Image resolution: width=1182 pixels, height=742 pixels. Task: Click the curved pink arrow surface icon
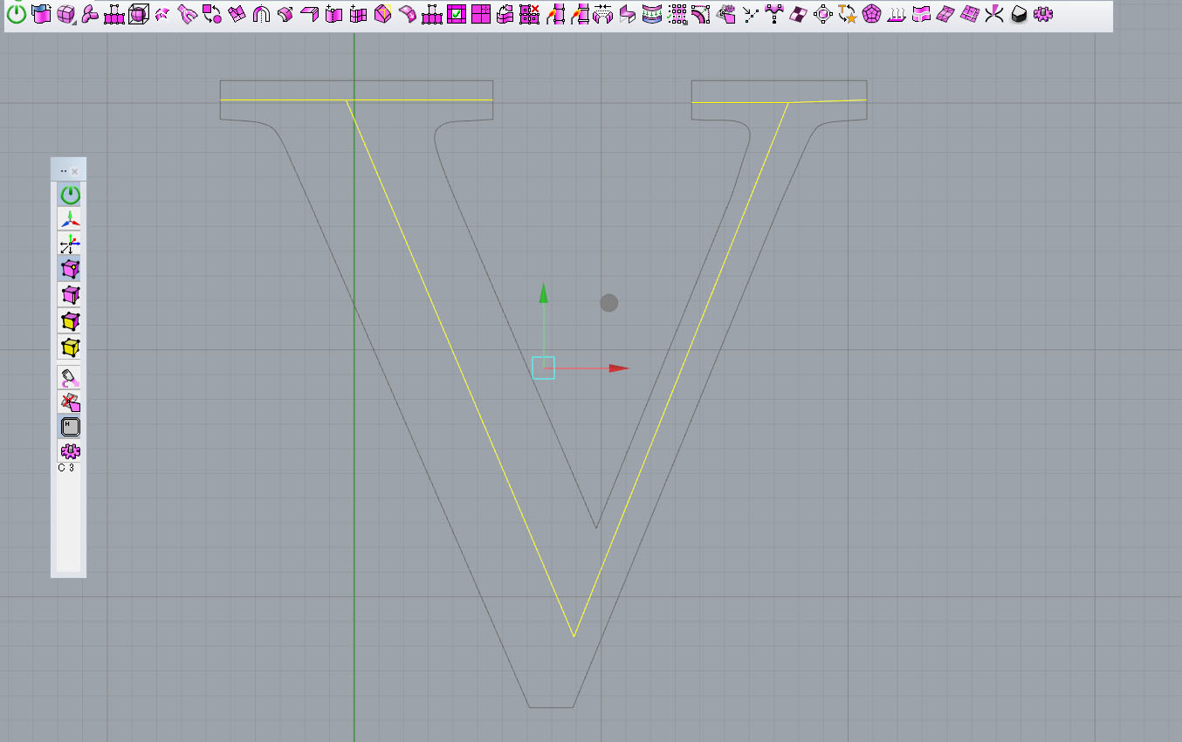click(x=406, y=15)
